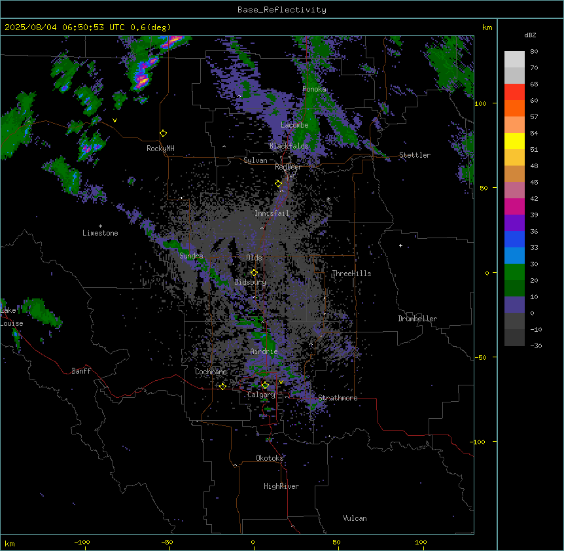564x551 pixels.
Task: Select the Banff label
Action: (81, 371)
